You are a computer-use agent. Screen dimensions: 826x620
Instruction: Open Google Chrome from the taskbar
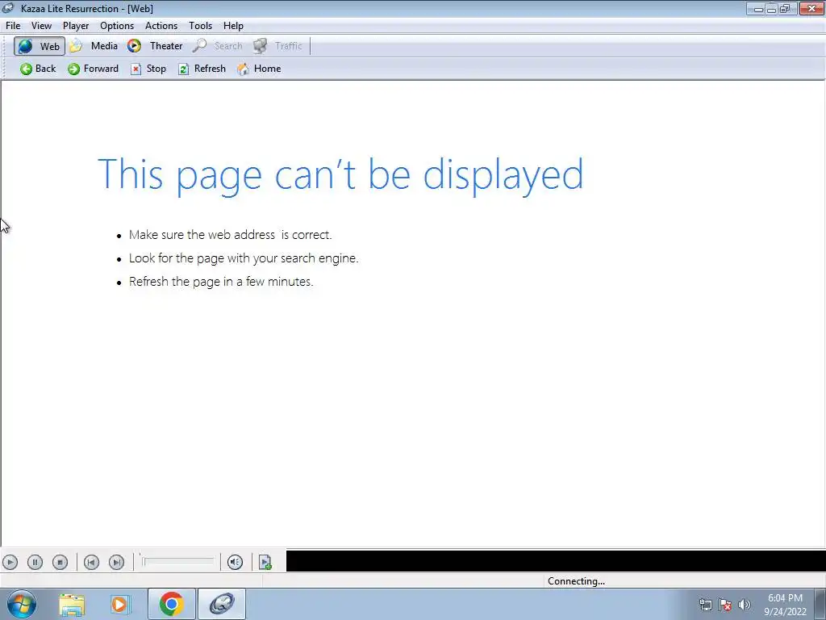(171, 604)
